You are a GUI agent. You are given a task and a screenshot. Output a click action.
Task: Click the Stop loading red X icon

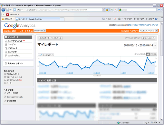pos(116,10)
